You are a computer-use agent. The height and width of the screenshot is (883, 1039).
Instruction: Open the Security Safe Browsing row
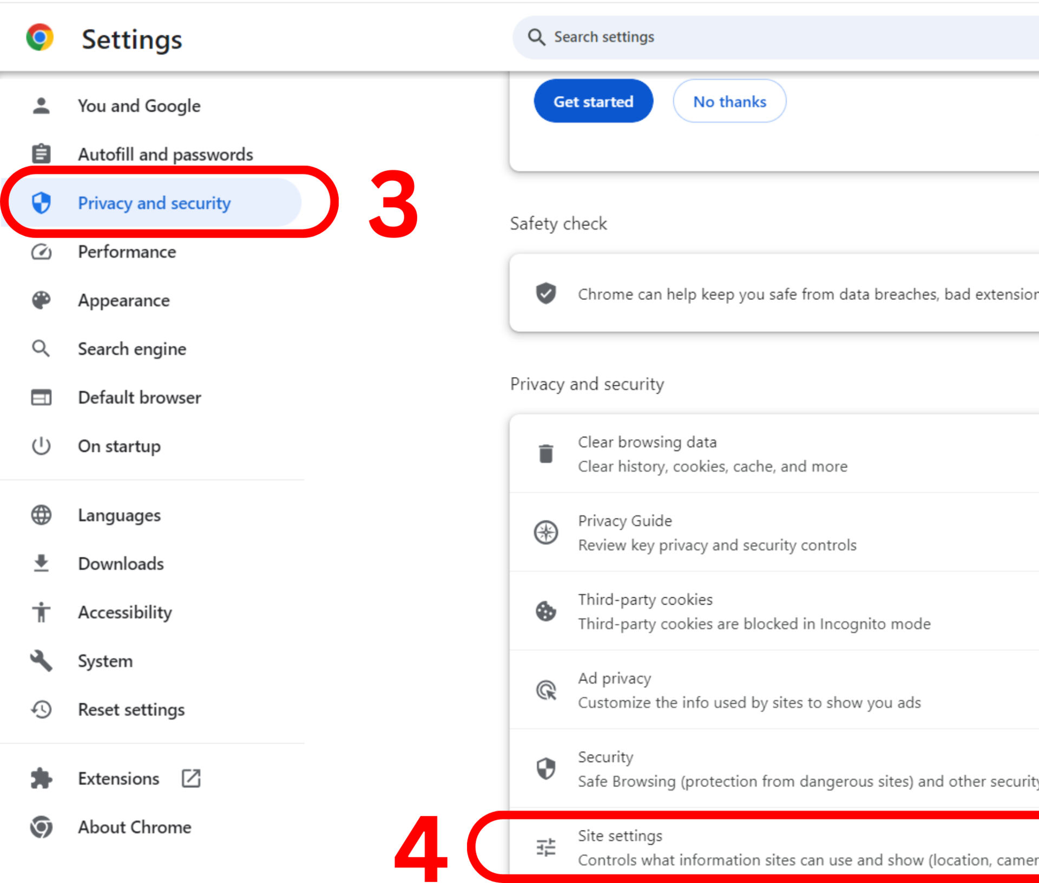[x=758, y=768]
